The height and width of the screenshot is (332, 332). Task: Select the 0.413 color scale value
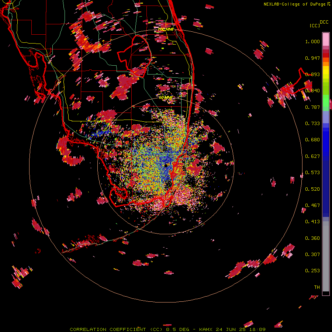pyautogui.click(x=312, y=222)
